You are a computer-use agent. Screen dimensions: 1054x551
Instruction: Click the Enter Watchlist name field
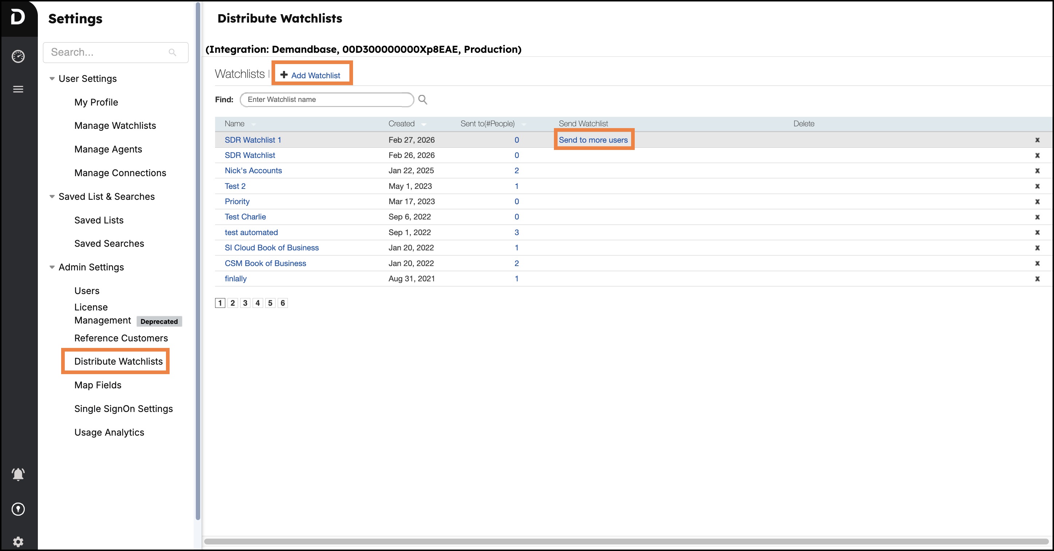tap(326, 99)
